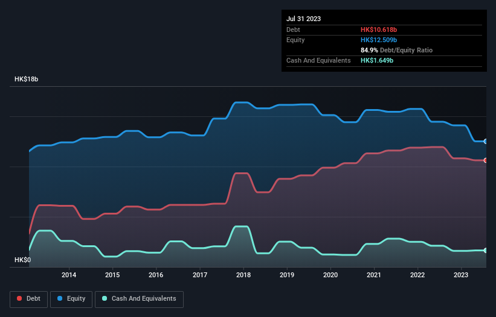Click the Equity row label in tooltip

[x=295, y=40]
